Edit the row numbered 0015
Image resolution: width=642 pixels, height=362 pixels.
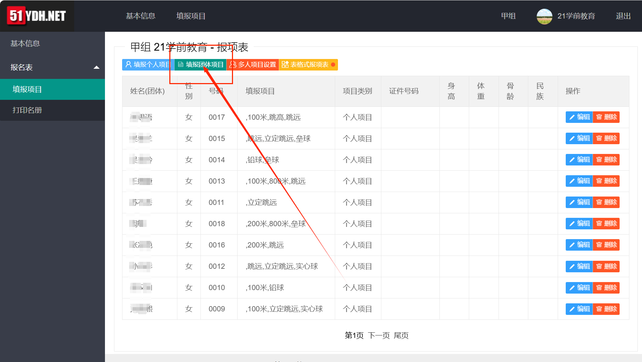579,138
